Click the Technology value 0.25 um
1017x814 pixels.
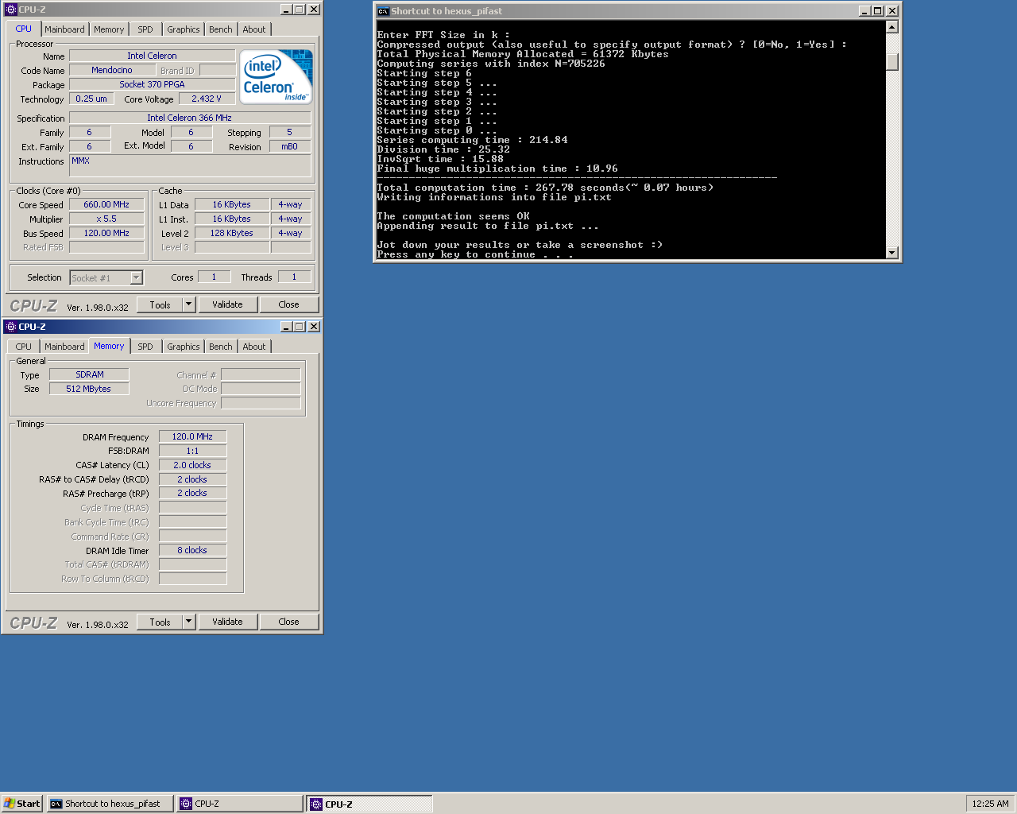pyautogui.click(x=91, y=99)
